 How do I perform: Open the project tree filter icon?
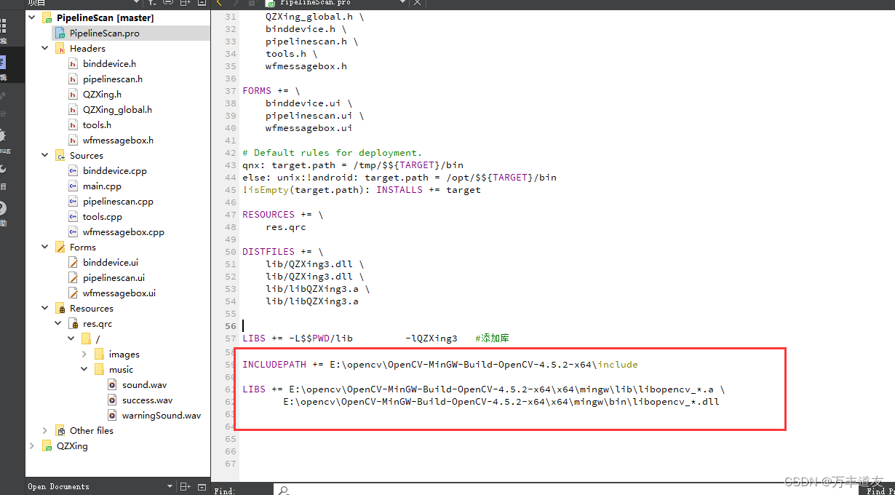click(151, 3)
